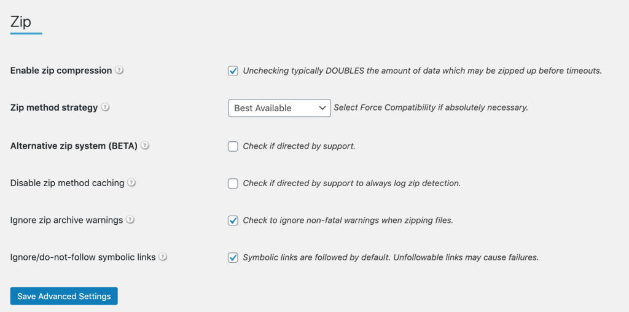
Task: Click the 'Zip method strategy' label text
Action: (54, 107)
